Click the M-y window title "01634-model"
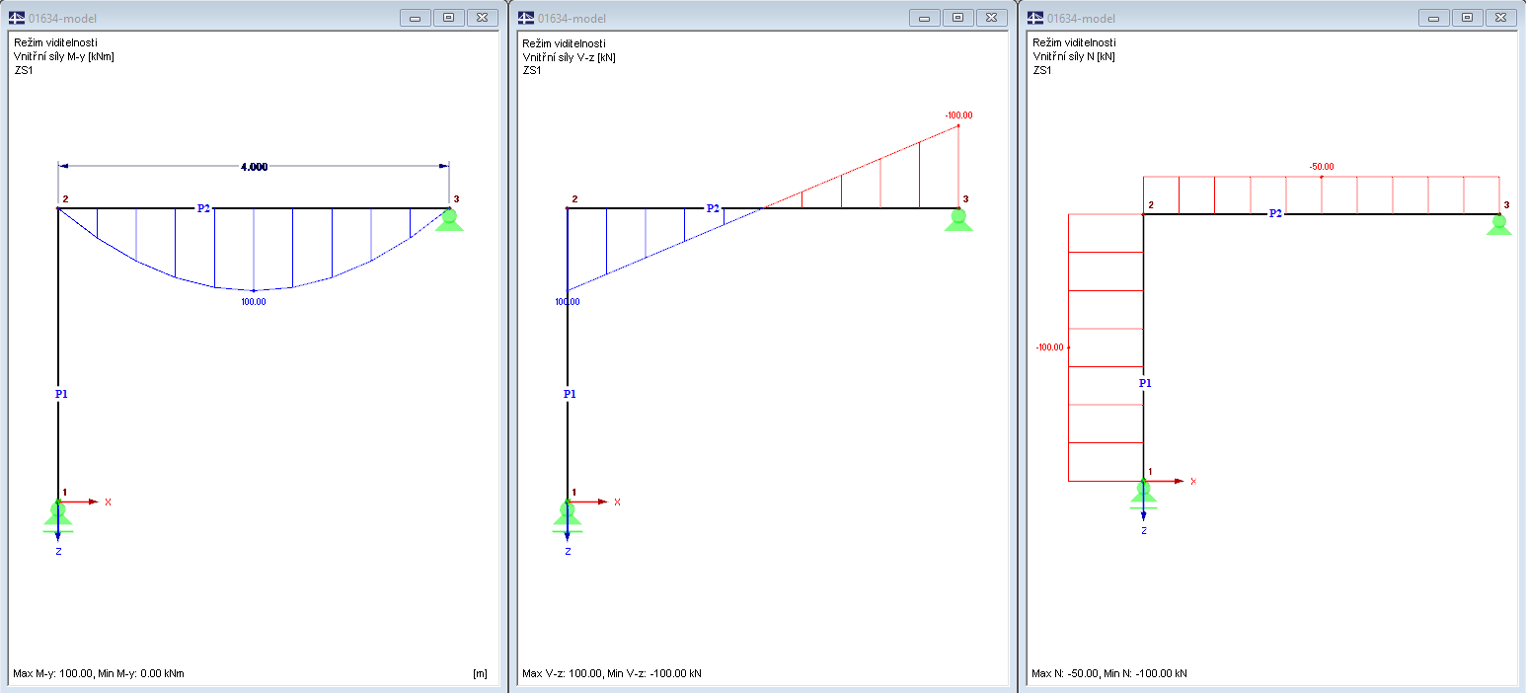The image size is (1526, 693). 63,18
